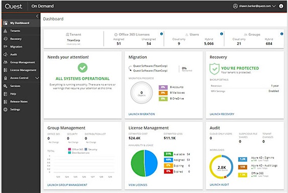
Task: Click the License Management document icon
Action: pyautogui.click(x=6, y=70)
